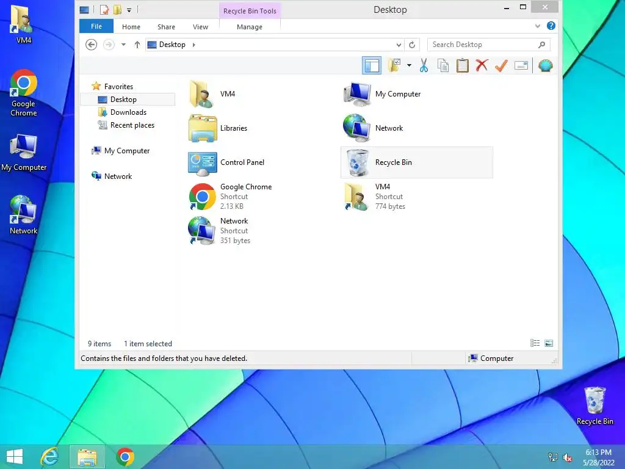Open the File ribbon tab
Image resolution: width=625 pixels, height=469 pixels.
[x=96, y=26]
